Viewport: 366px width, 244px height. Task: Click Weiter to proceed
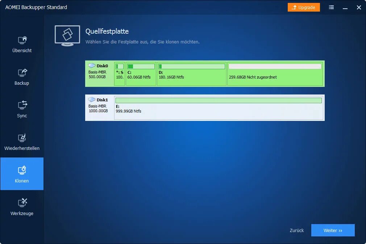333,230
